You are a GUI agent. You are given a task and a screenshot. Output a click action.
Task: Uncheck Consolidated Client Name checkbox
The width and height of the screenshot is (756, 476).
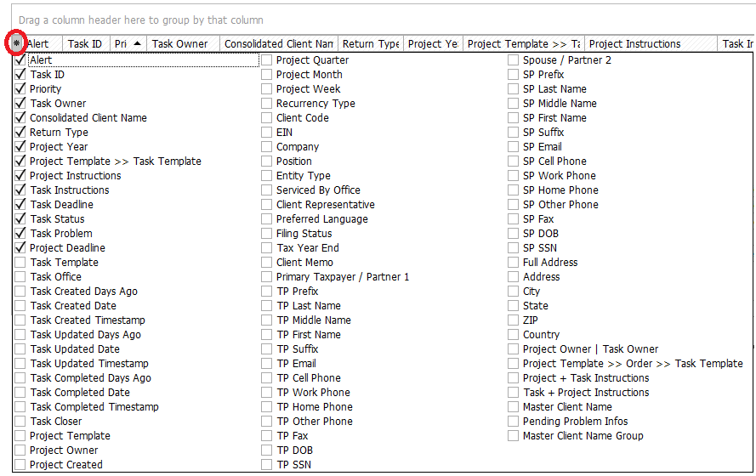[20, 118]
